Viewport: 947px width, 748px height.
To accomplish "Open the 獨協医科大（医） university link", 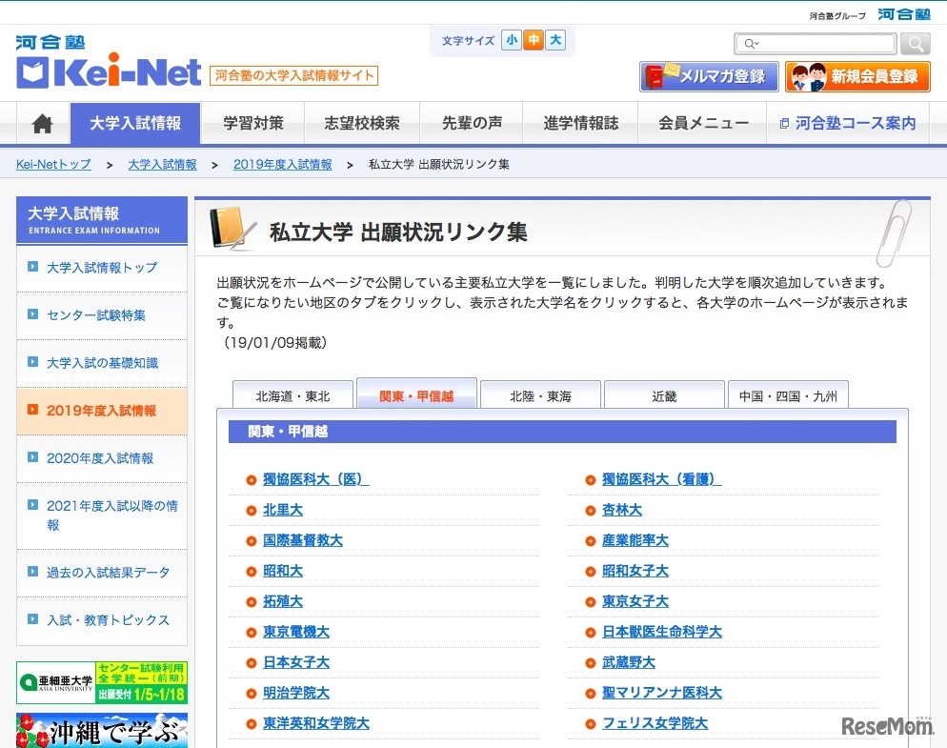I will pos(315,479).
